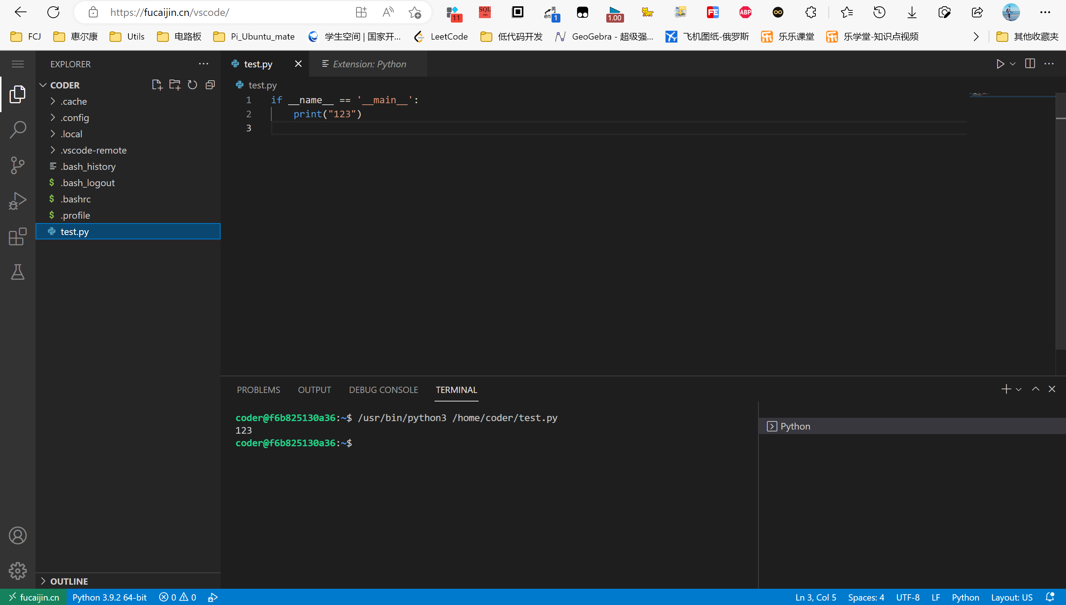Click Ln 3, Col 5 in status bar
The image size is (1066, 605).
(815, 597)
